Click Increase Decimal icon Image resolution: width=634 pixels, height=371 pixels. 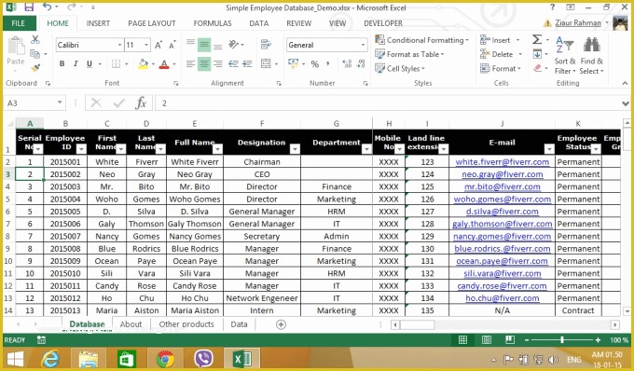click(347, 63)
